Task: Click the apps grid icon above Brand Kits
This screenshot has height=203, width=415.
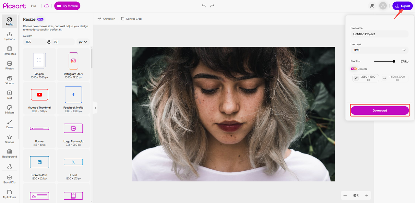Action: (9, 166)
